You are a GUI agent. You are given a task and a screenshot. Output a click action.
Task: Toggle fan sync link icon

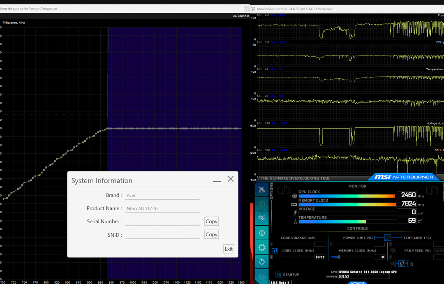pyautogui.click(x=402, y=263)
